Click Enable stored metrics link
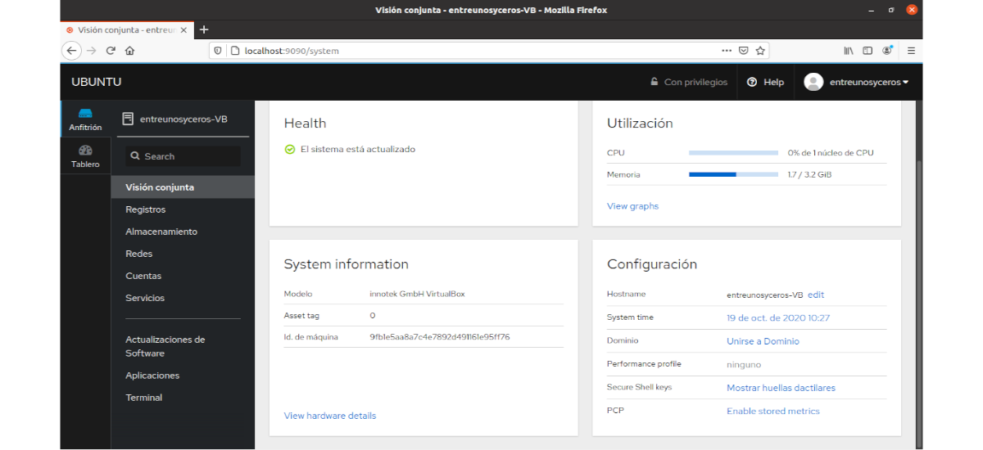Screen dimensions: 983x450 [773, 411]
